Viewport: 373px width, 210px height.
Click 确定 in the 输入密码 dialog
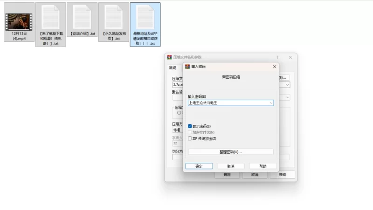coord(199,166)
